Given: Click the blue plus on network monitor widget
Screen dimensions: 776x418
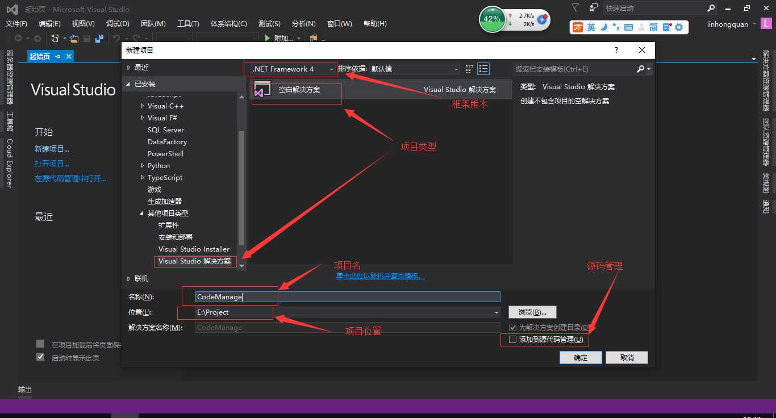Looking at the screenshot, I should click(x=542, y=20).
